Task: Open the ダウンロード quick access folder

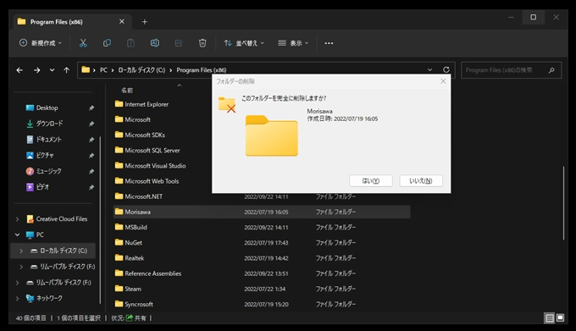Action: point(44,124)
